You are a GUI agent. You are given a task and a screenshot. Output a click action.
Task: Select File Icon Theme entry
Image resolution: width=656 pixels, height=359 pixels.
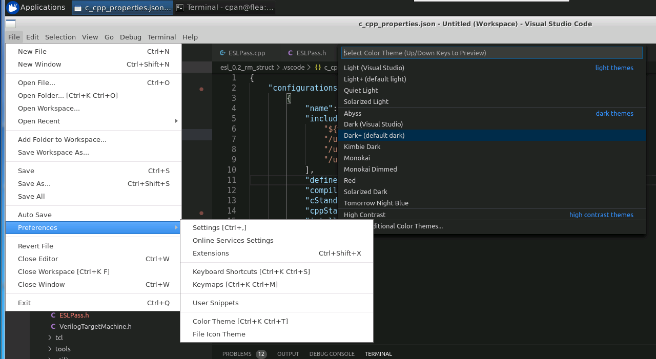(x=277, y=334)
